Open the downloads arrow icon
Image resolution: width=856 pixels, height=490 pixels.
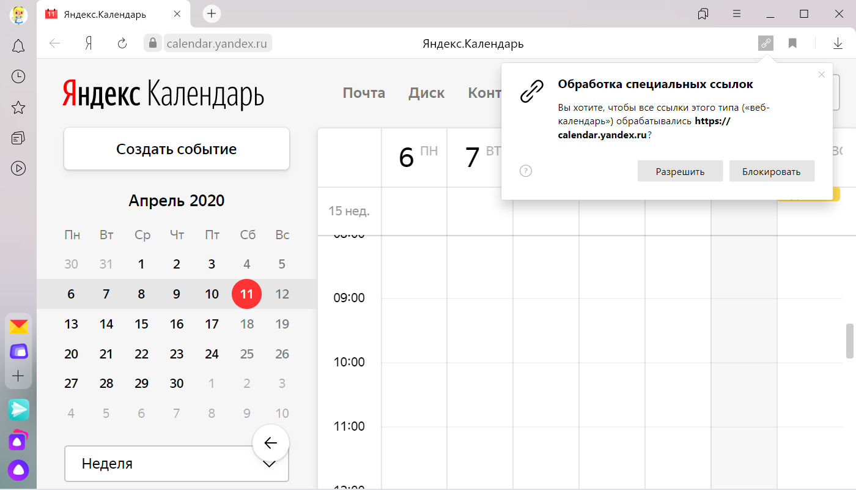838,43
